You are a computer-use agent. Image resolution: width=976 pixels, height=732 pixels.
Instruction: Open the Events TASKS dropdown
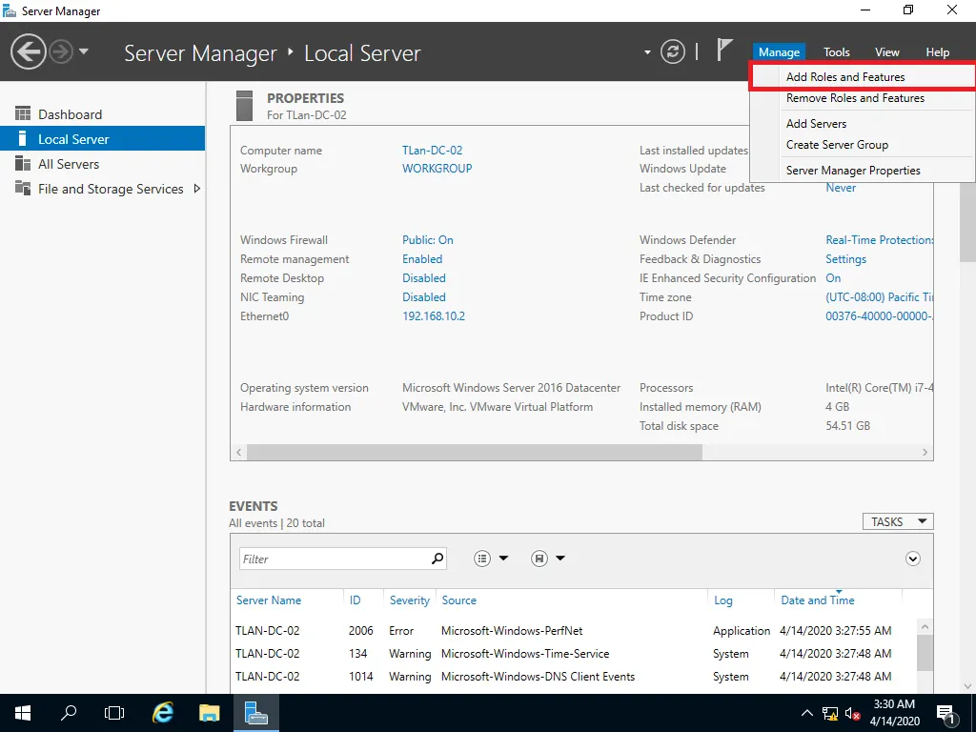(898, 521)
